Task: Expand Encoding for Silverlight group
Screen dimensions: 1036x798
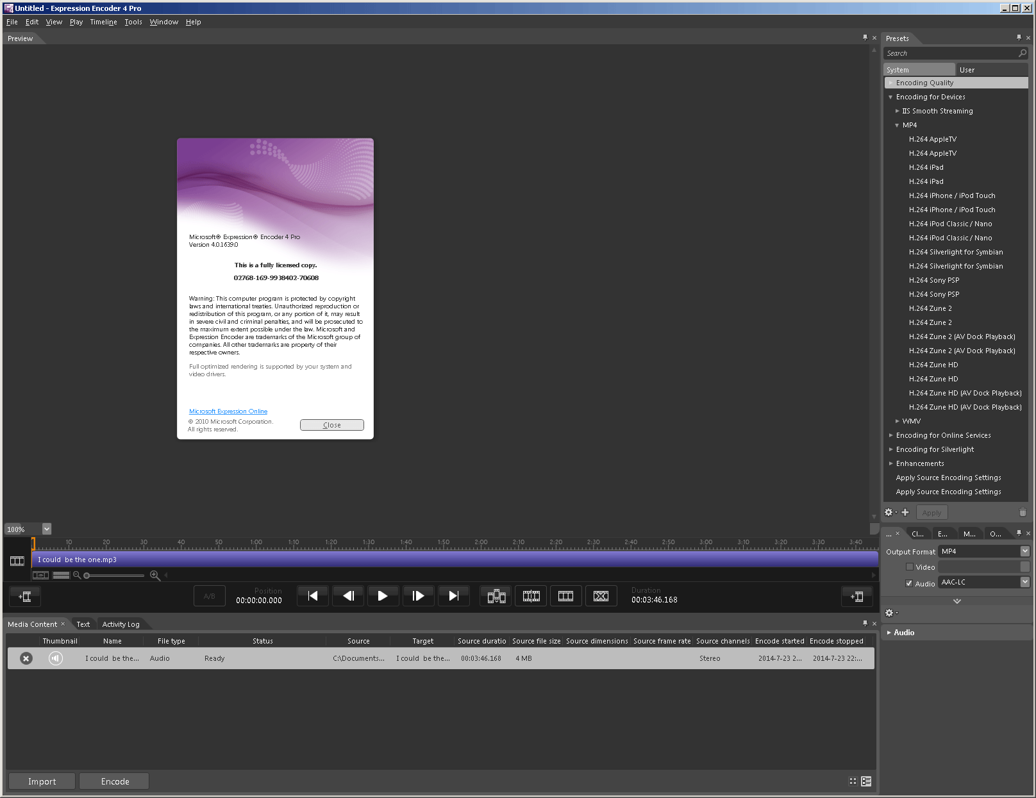Action: [891, 449]
